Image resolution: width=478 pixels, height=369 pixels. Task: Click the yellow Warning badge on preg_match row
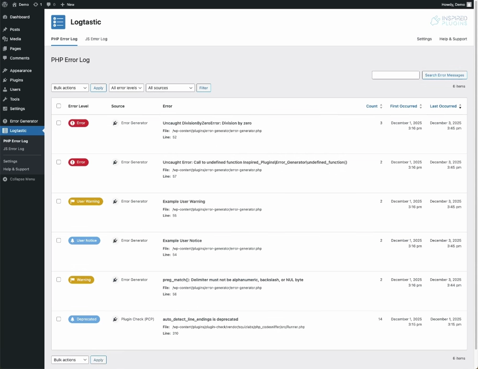[x=81, y=280]
